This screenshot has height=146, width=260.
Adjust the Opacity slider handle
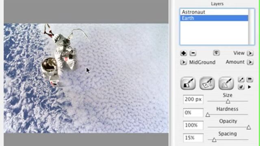click(x=249, y=127)
